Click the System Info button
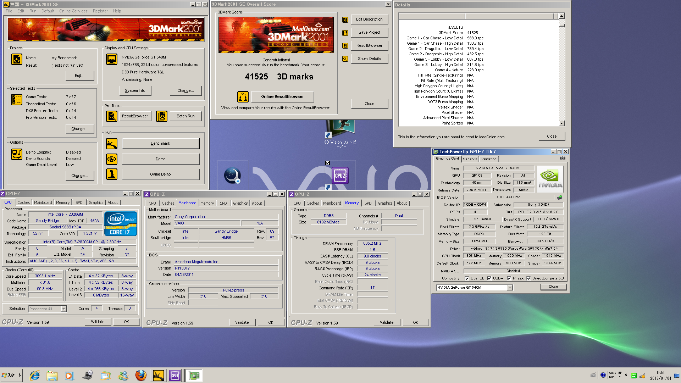The image size is (681, 383). tap(135, 91)
